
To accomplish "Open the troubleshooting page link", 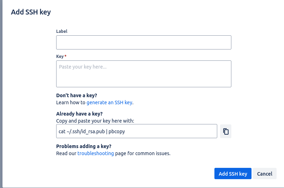I will [96, 153].
